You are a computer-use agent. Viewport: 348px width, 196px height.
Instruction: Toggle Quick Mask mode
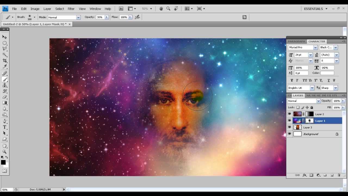pos(5,171)
